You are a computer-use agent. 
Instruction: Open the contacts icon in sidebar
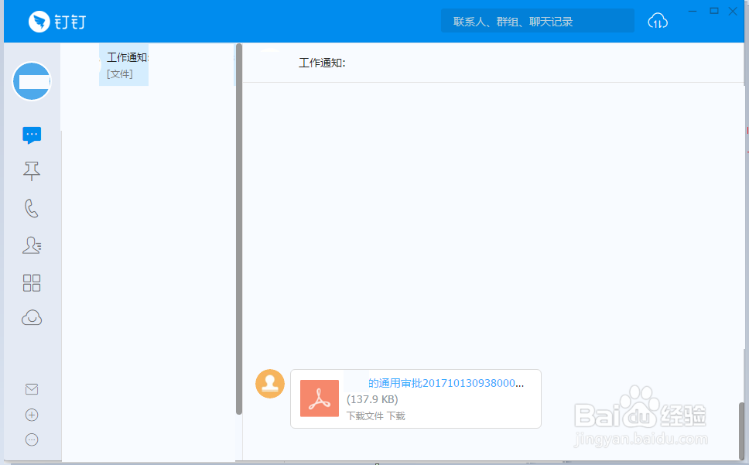pos(32,245)
